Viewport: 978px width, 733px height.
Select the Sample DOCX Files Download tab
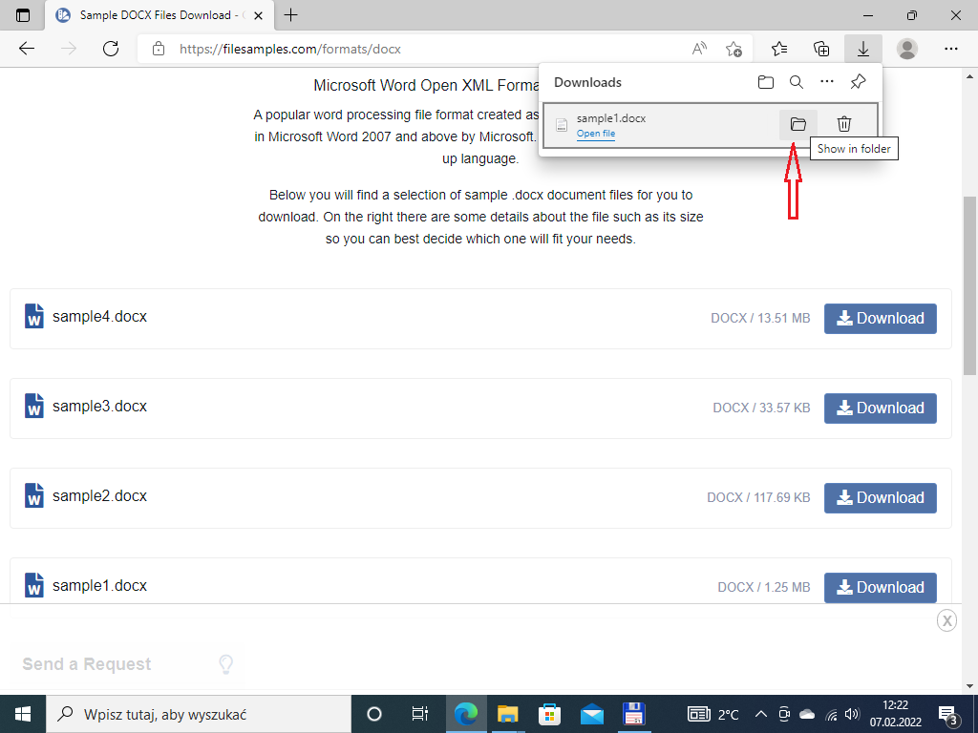tap(159, 15)
